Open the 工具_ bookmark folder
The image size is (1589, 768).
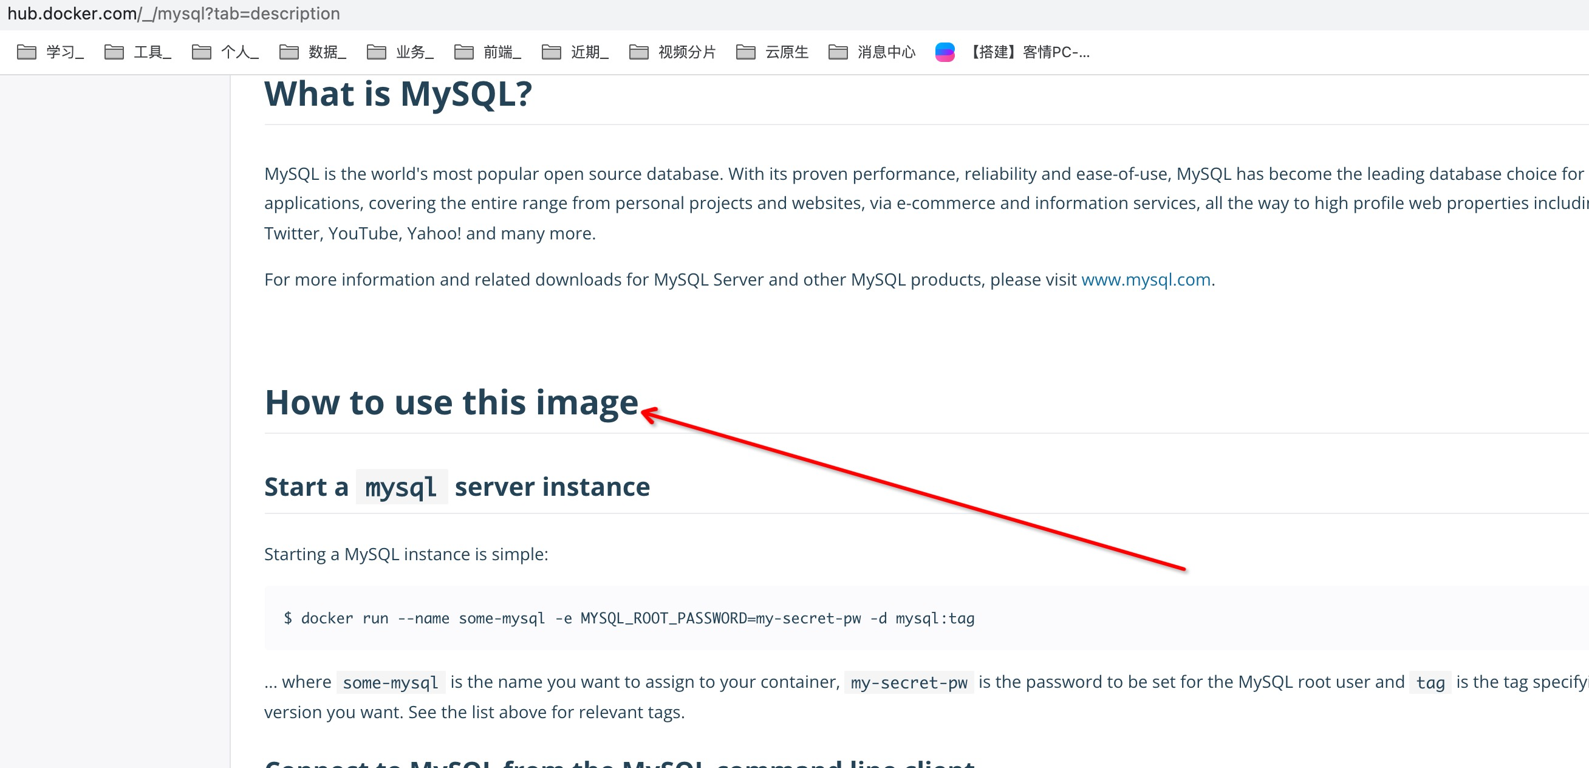point(138,52)
